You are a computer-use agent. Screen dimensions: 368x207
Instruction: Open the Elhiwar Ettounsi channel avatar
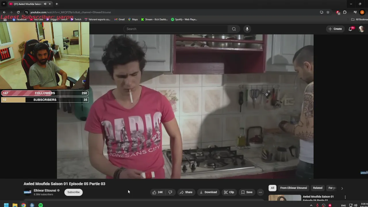click(x=28, y=192)
